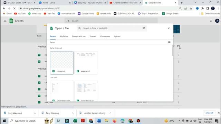The image size is (221, 124).
Task: Go back in browser history
Action: [x=4, y=8]
